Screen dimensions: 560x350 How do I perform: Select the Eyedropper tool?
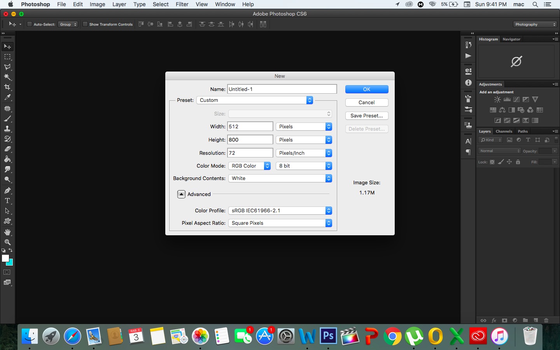7,97
